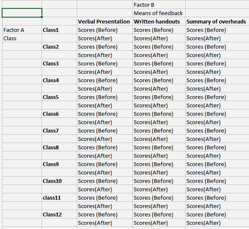The image size is (249, 229).
Task: Click the Class5 row label cell
Action: tap(59, 97)
